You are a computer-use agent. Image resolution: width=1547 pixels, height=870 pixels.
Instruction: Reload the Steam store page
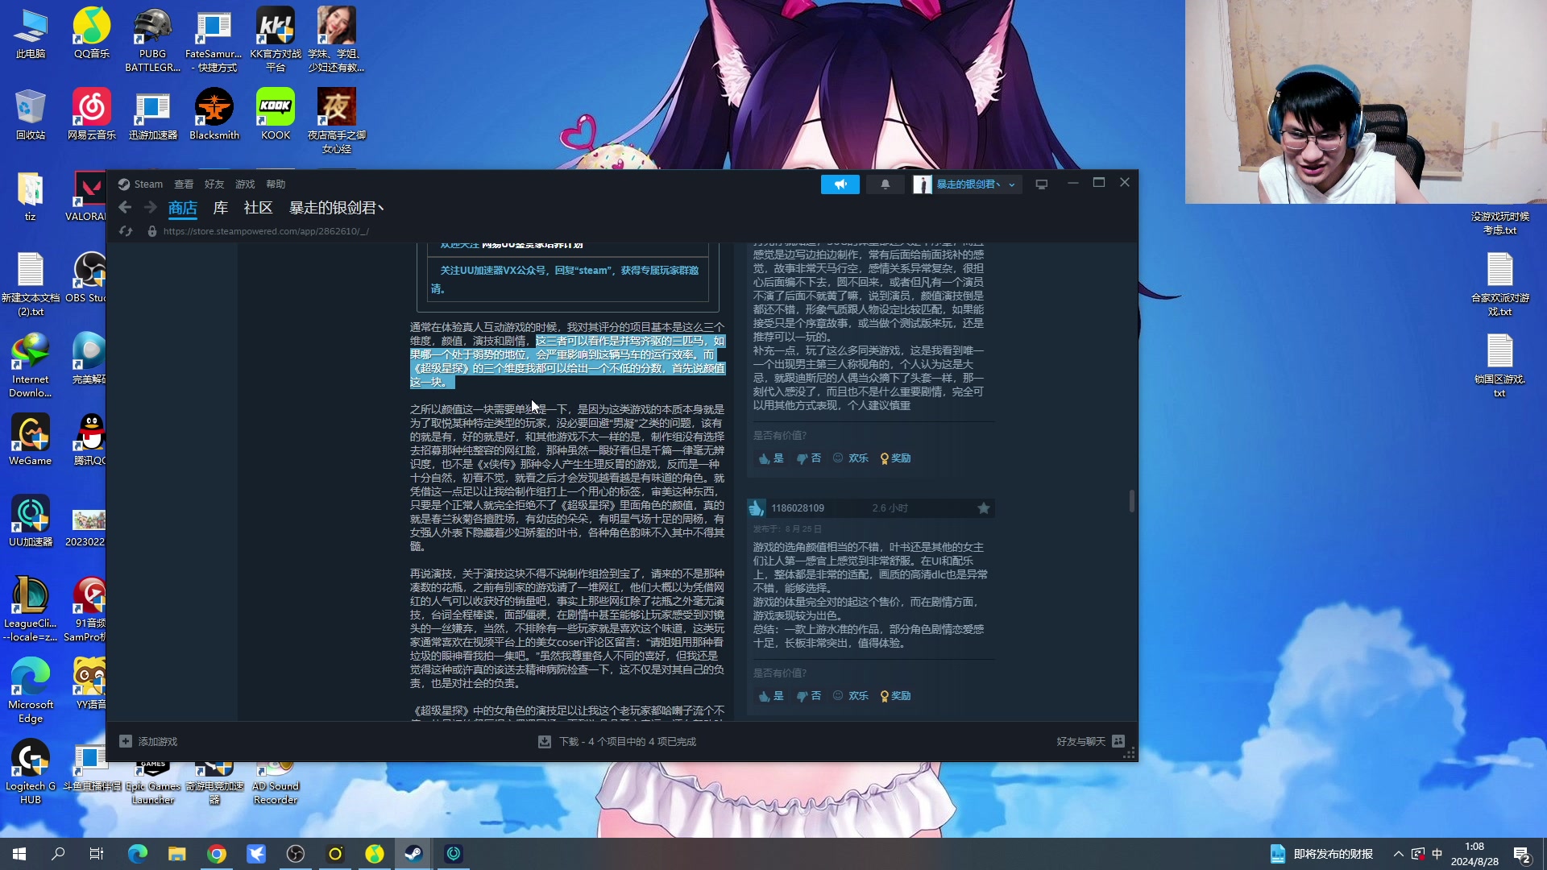click(126, 231)
